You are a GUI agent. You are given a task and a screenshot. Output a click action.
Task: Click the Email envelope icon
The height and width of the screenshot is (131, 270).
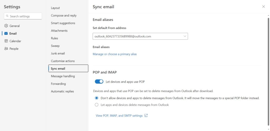point(6,33)
